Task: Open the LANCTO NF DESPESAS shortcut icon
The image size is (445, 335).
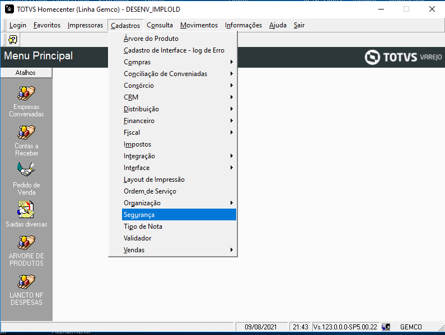Action: [x=26, y=282]
